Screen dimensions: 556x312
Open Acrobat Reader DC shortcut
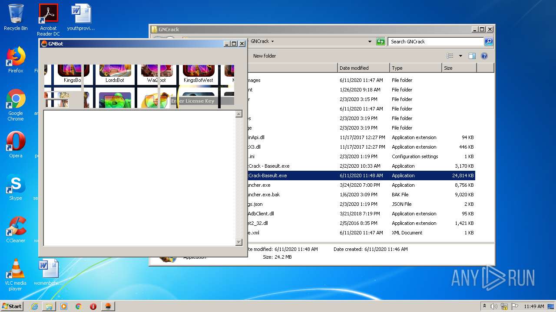[48, 20]
